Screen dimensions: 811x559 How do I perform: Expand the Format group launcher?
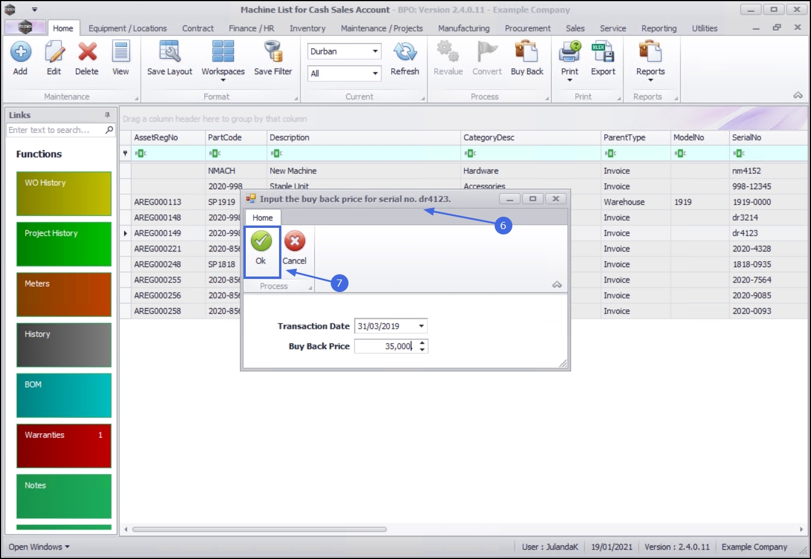(296, 99)
